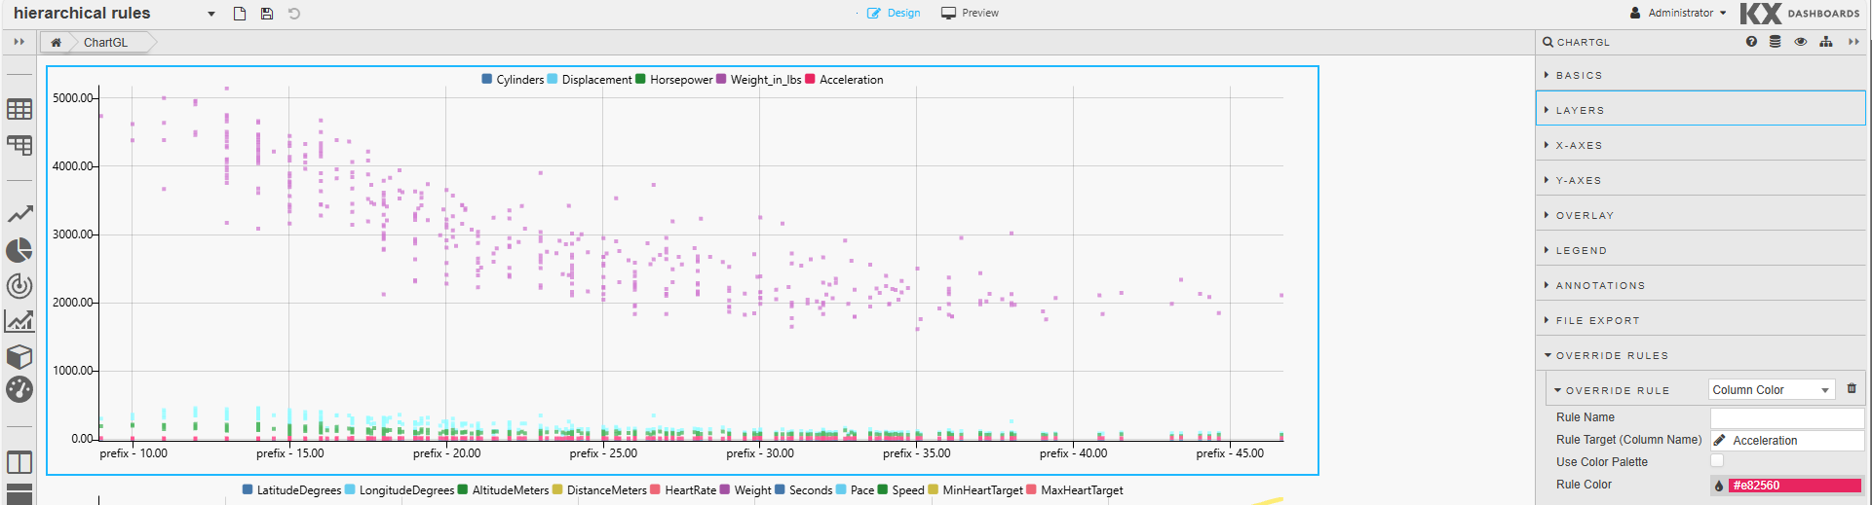Toggle Weight_in_lbs series in chart legend
The width and height of the screenshot is (1872, 505).
(759, 80)
